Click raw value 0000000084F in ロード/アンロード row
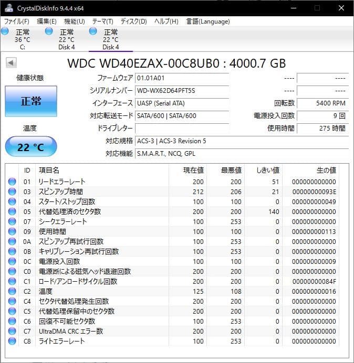The height and width of the screenshot is (363, 354). [x=314, y=281]
